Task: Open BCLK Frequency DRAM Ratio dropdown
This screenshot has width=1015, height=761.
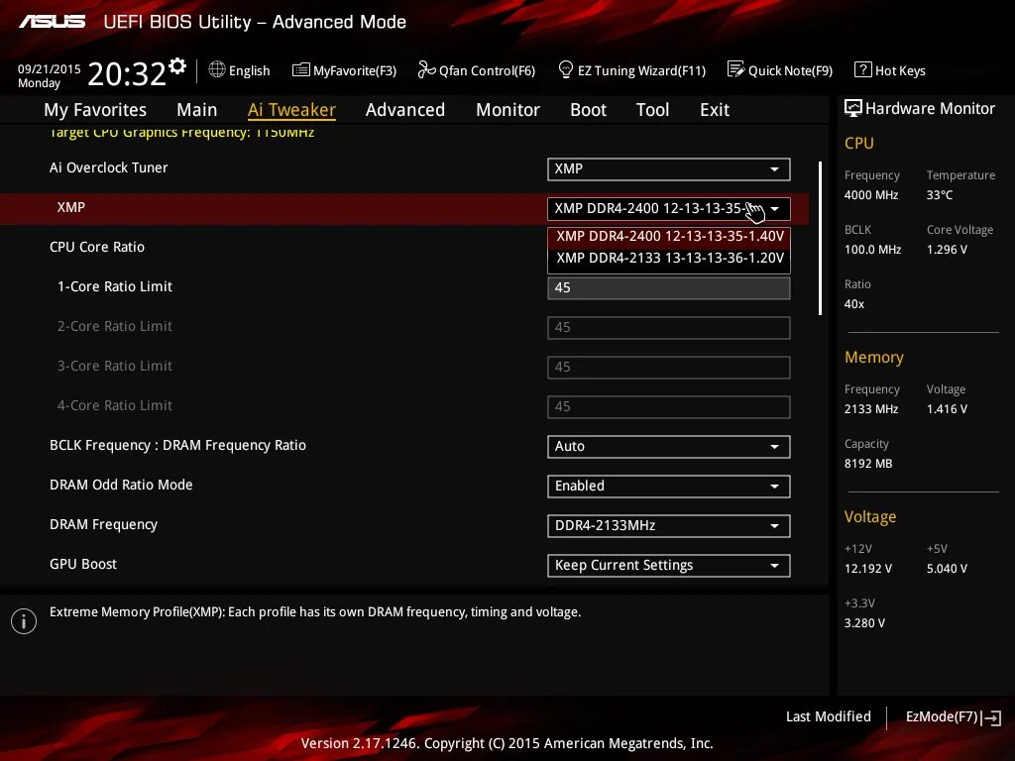Action: click(x=669, y=447)
